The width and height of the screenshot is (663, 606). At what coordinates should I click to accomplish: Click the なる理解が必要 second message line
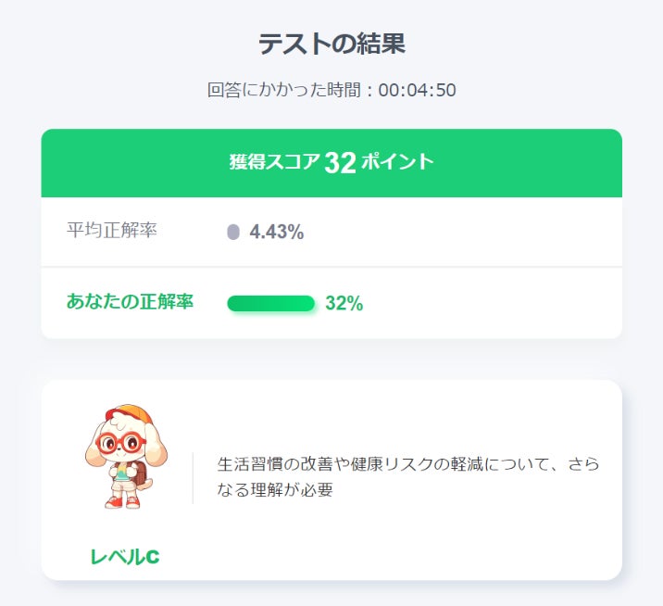point(275,489)
